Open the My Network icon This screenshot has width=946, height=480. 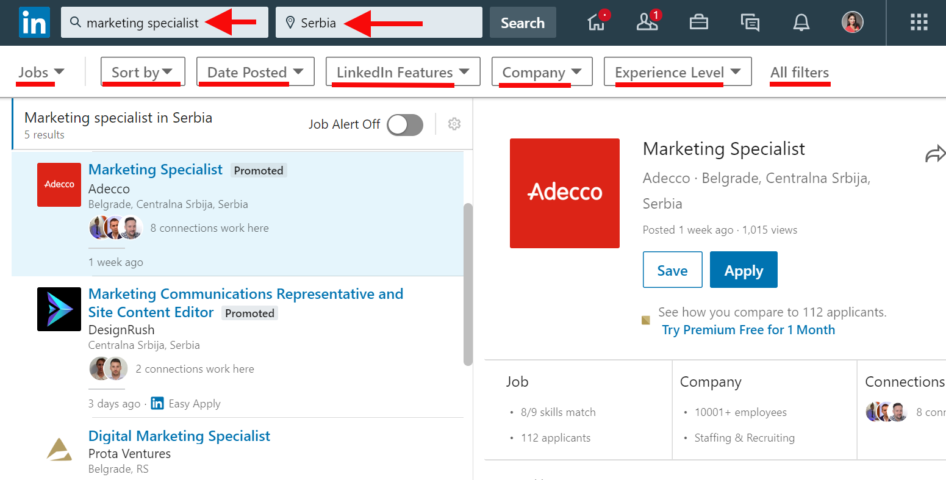pos(648,22)
